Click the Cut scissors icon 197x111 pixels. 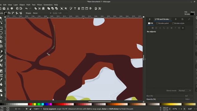click(x=39, y=8)
